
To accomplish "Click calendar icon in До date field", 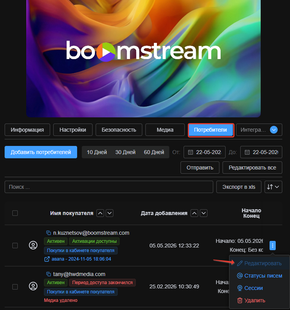I will click(x=247, y=152).
